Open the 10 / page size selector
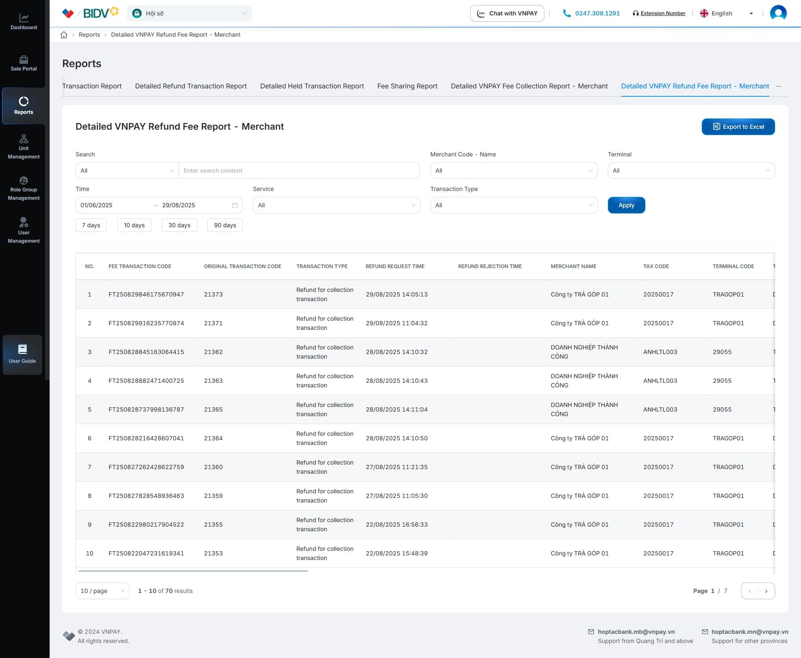The image size is (801, 658). (102, 591)
